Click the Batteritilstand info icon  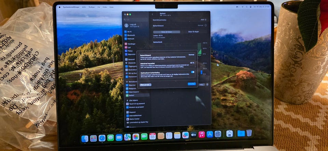point(205,26)
